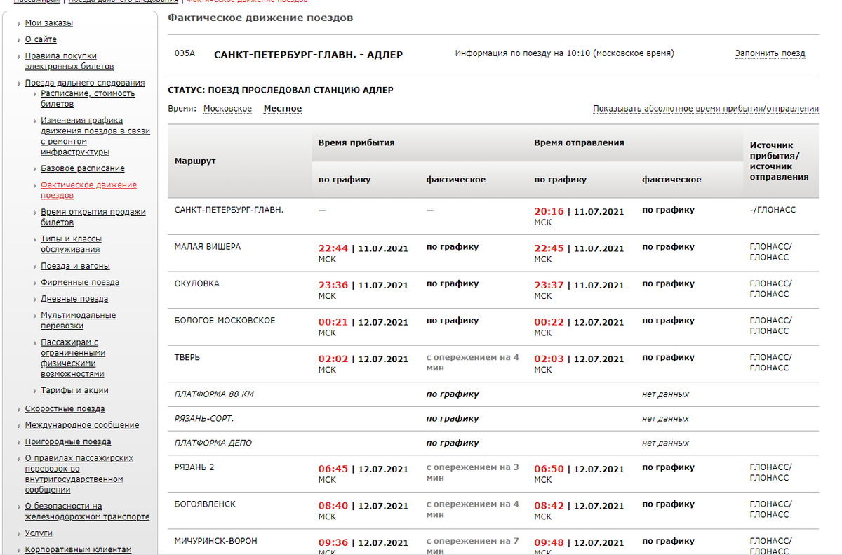Viewport: 842px width, 555px height.
Task: Click 'с опережением на 3 мин' for Рязань 2
Action: [x=473, y=473]
